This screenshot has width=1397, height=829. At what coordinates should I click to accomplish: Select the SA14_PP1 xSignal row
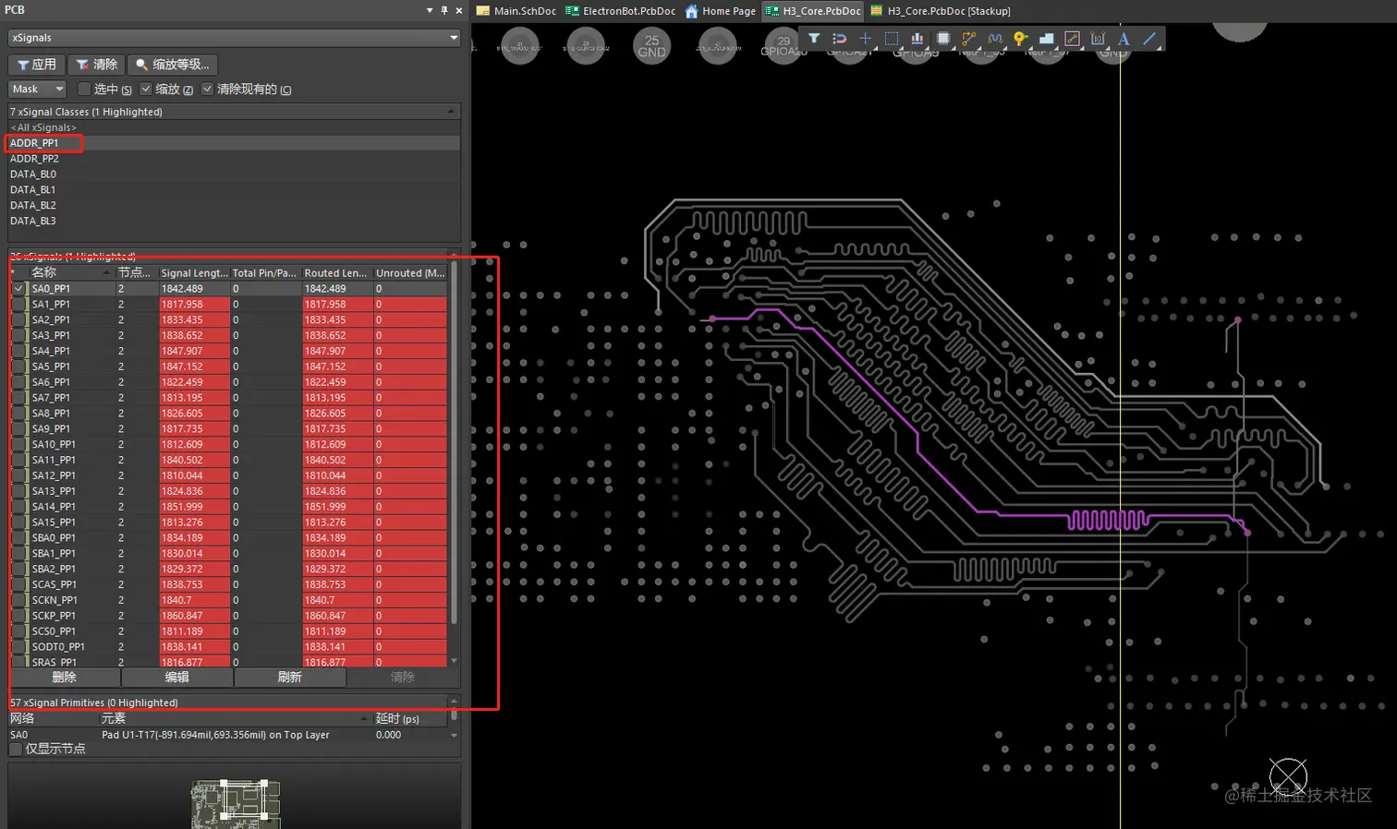228,507
